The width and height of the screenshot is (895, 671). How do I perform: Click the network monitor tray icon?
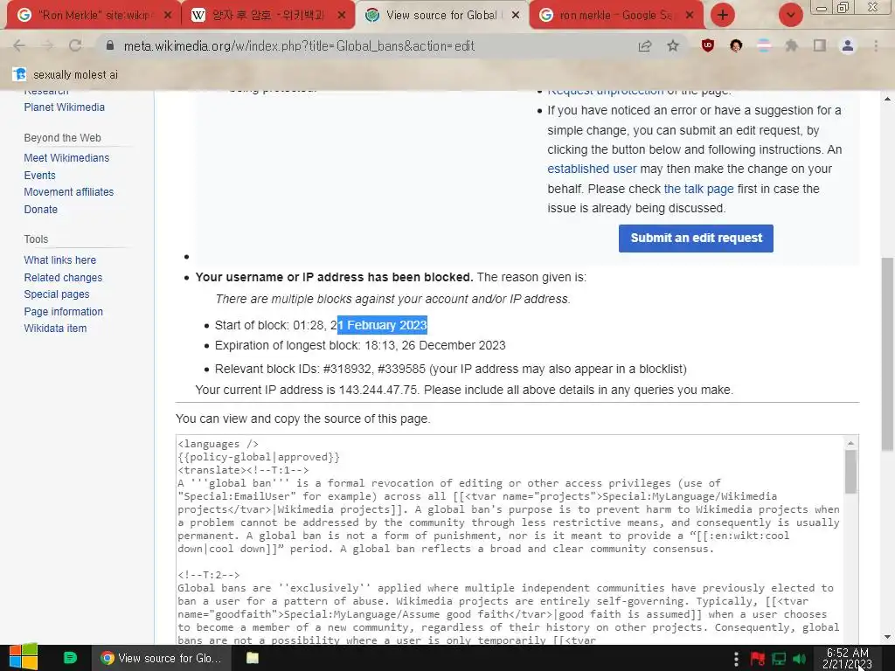[779, 659]
